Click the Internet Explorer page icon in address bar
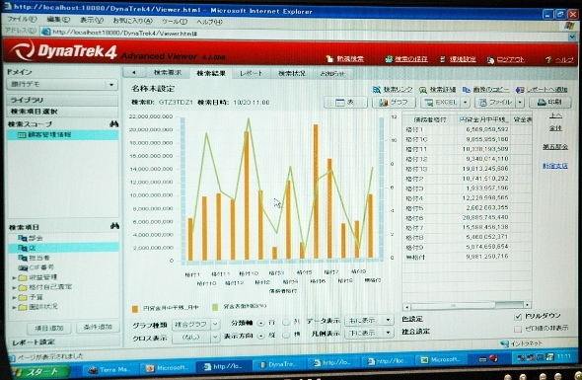 [x=46, y=33]
